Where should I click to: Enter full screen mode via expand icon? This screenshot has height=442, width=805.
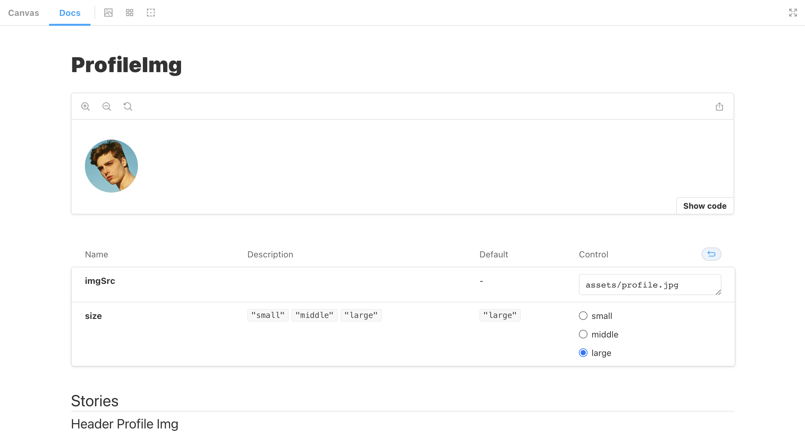(793, 13)
